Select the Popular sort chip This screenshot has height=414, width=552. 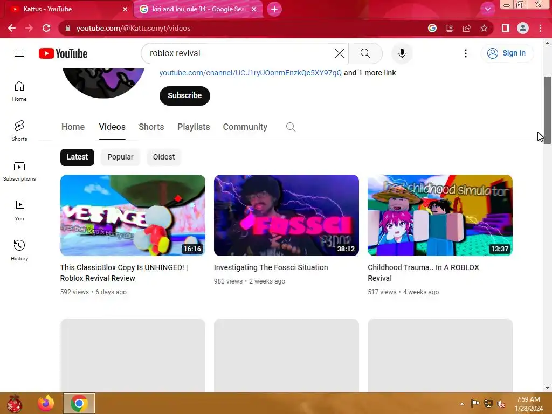point(120,157)
